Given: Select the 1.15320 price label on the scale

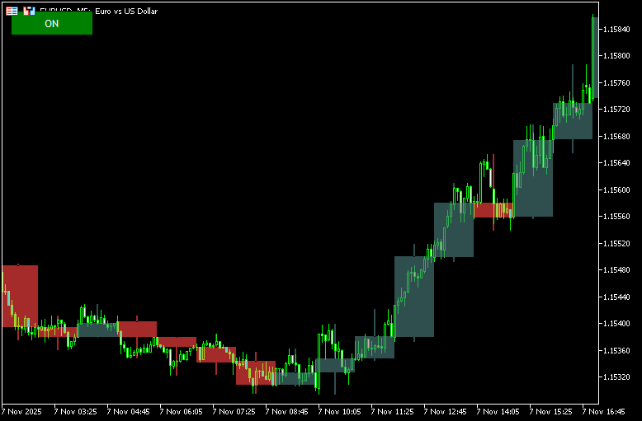Looking at the screenshot, I should tap(616, 377).
